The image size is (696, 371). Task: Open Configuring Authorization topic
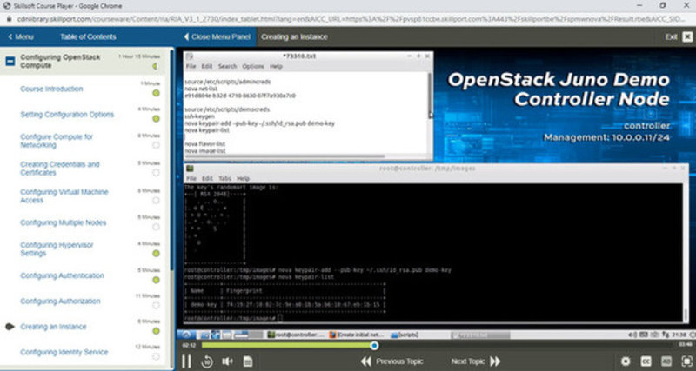60,301
